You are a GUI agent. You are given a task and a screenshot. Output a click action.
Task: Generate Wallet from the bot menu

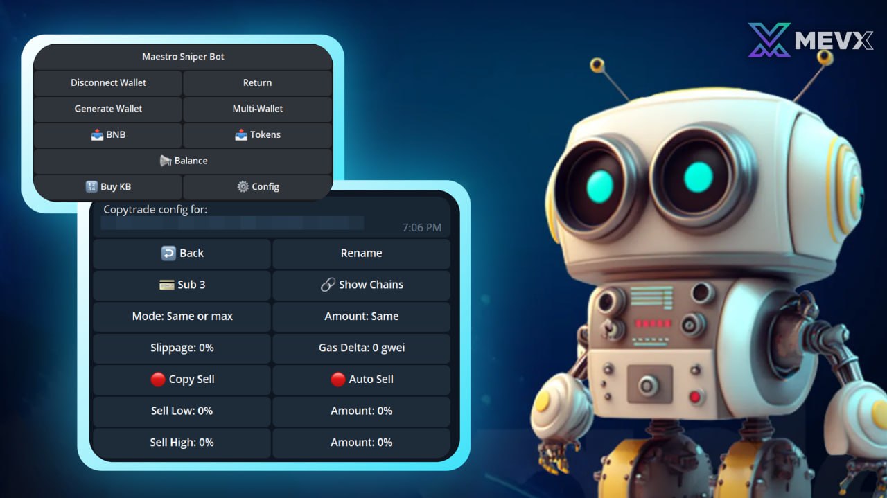[x=108, y=109]
